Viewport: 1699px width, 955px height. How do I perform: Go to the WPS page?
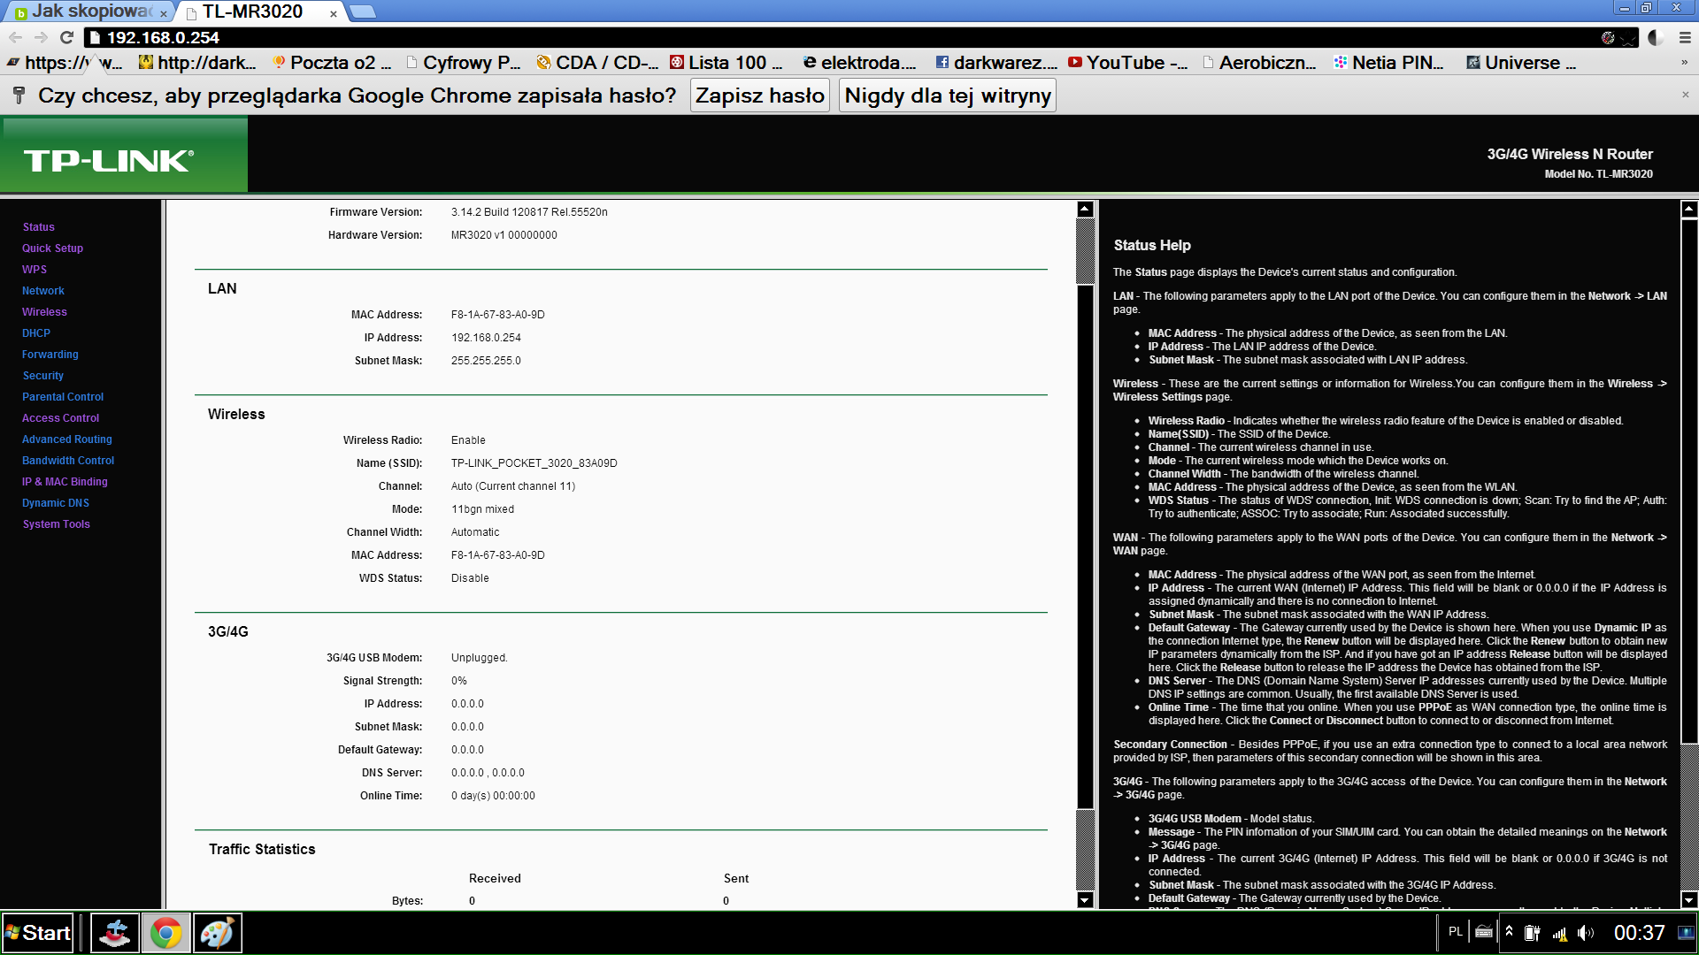pyautogui.click(x=35, y=270)
